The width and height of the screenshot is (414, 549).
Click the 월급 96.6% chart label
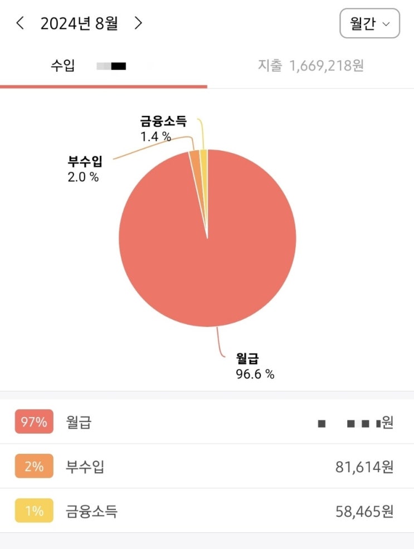coord(255,366)
